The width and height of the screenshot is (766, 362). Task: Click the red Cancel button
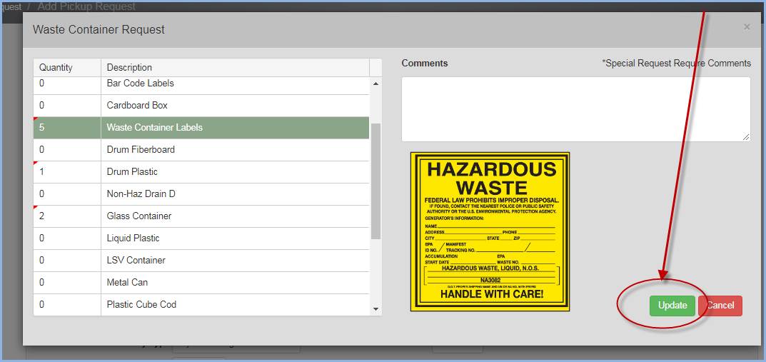[x=721, y=306]
